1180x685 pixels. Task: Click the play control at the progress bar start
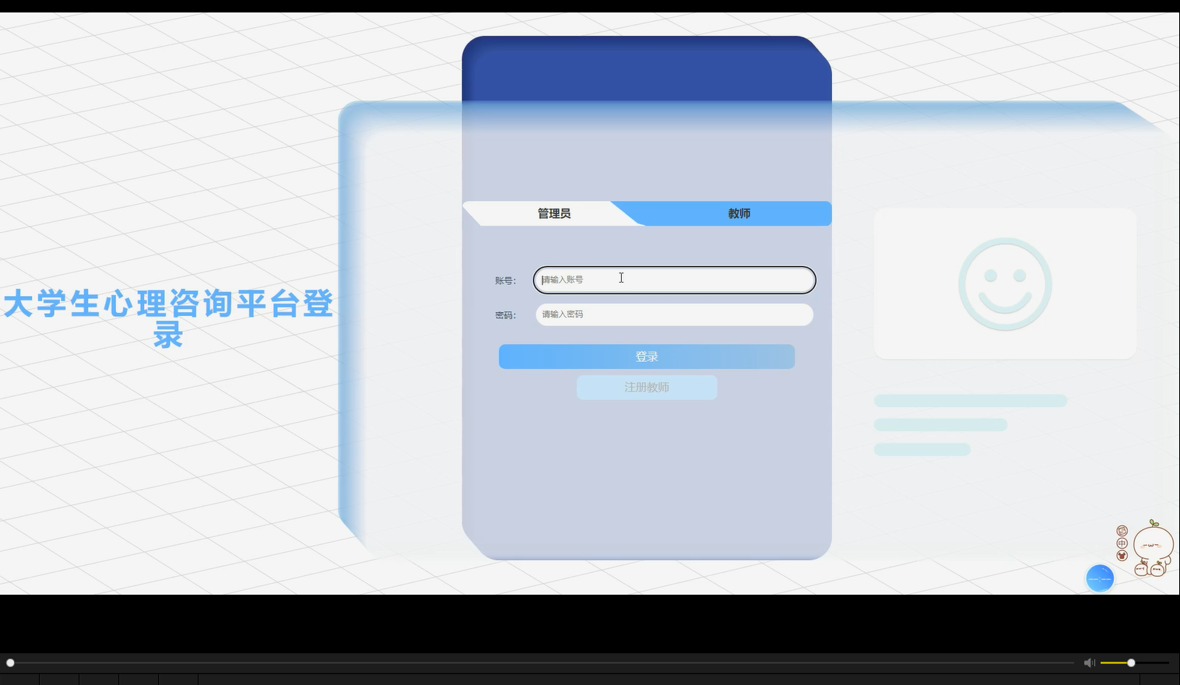(10, 662)
